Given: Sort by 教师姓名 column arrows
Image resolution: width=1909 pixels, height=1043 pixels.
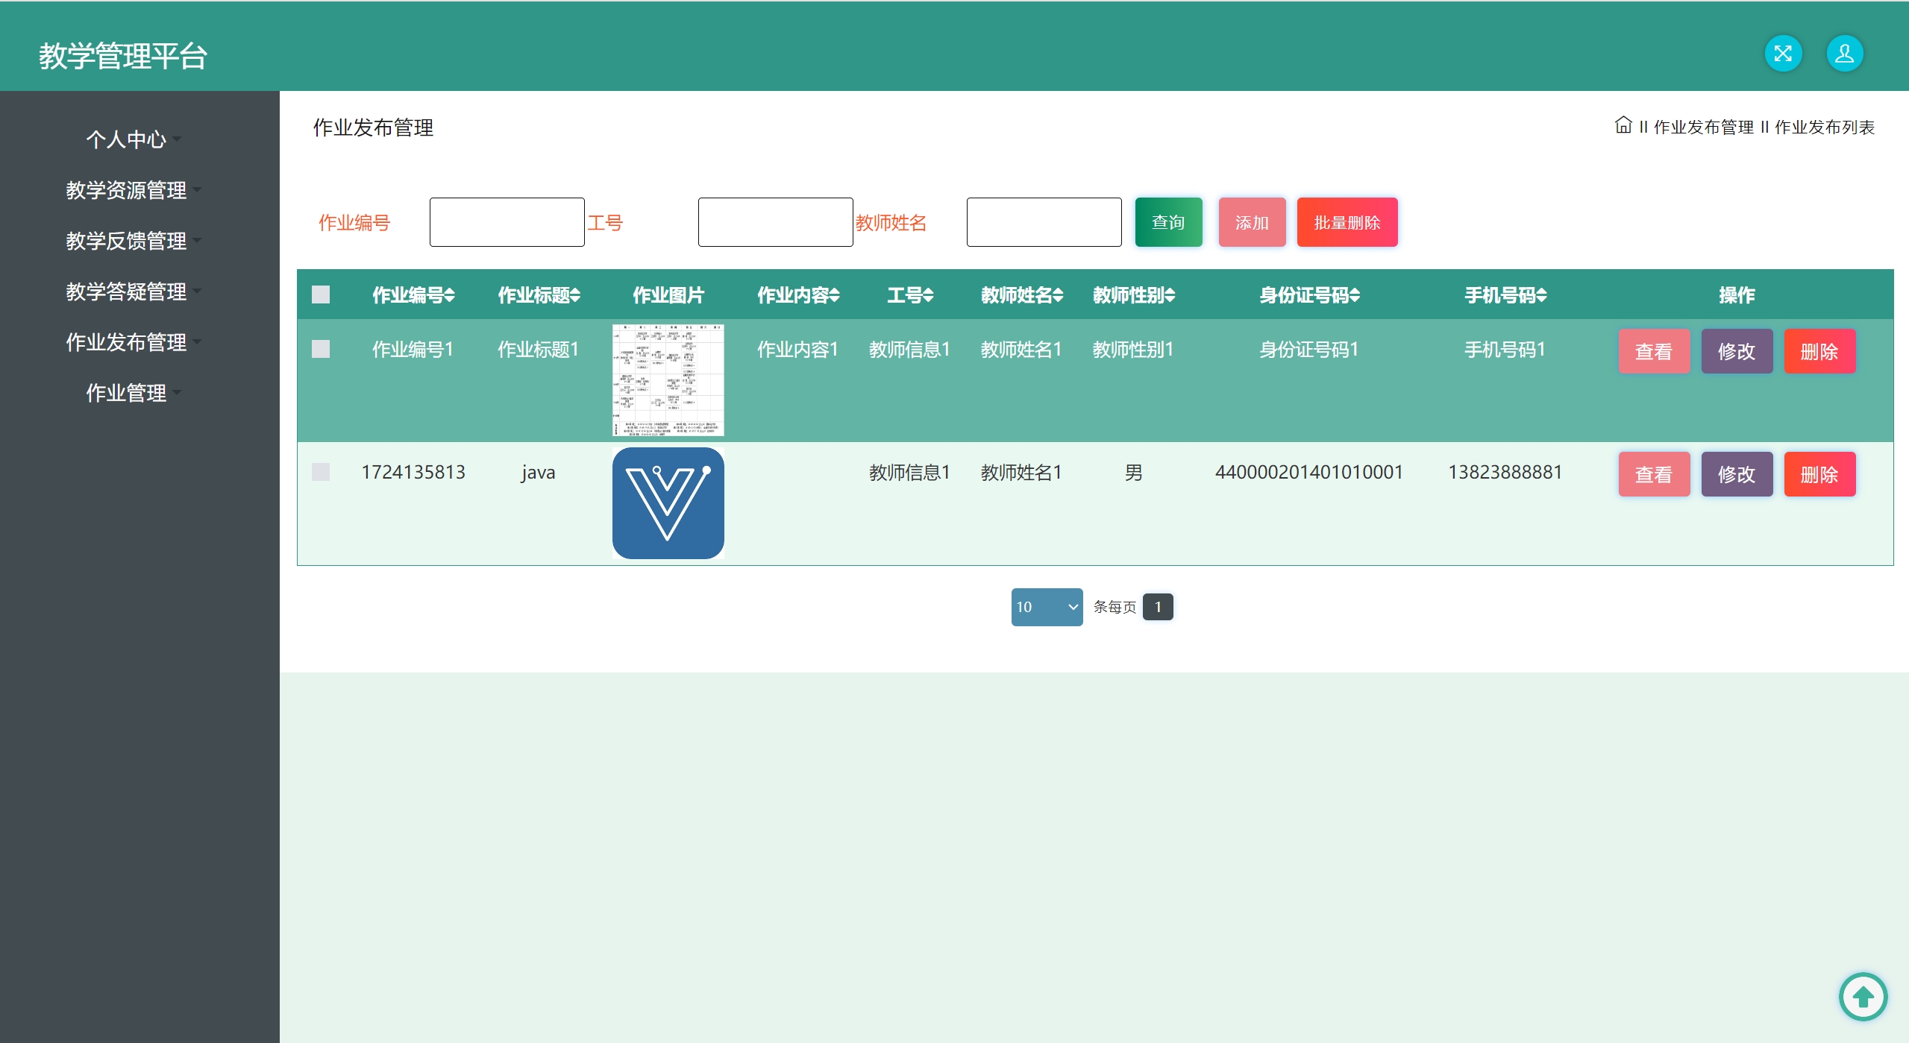Looking at the screenshot, I should click(1058, 295).
